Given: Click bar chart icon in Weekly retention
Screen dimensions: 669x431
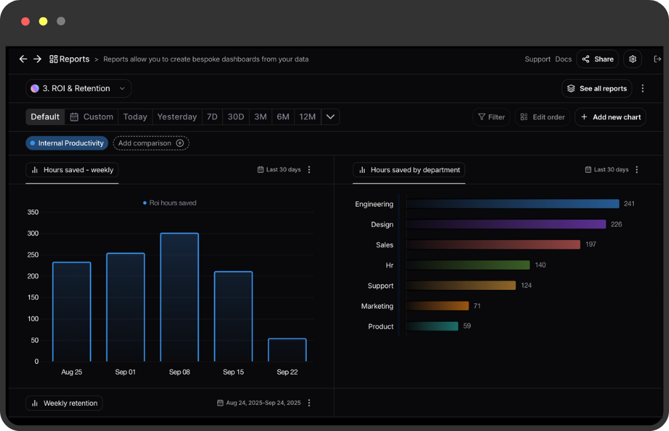Looking at the screenshot, I should [35, 403].
